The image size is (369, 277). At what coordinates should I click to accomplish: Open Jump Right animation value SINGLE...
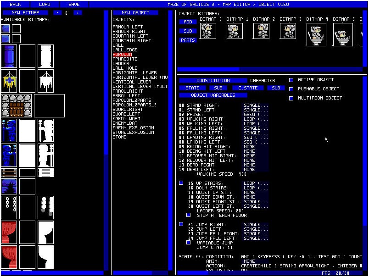256,225
